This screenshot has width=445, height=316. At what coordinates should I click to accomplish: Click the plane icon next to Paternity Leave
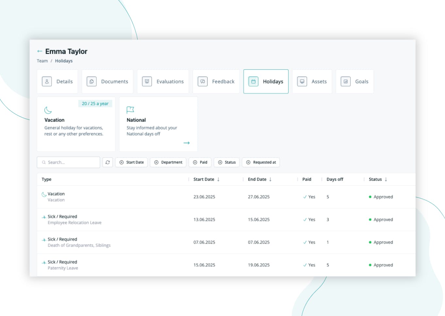pos(43,262)
